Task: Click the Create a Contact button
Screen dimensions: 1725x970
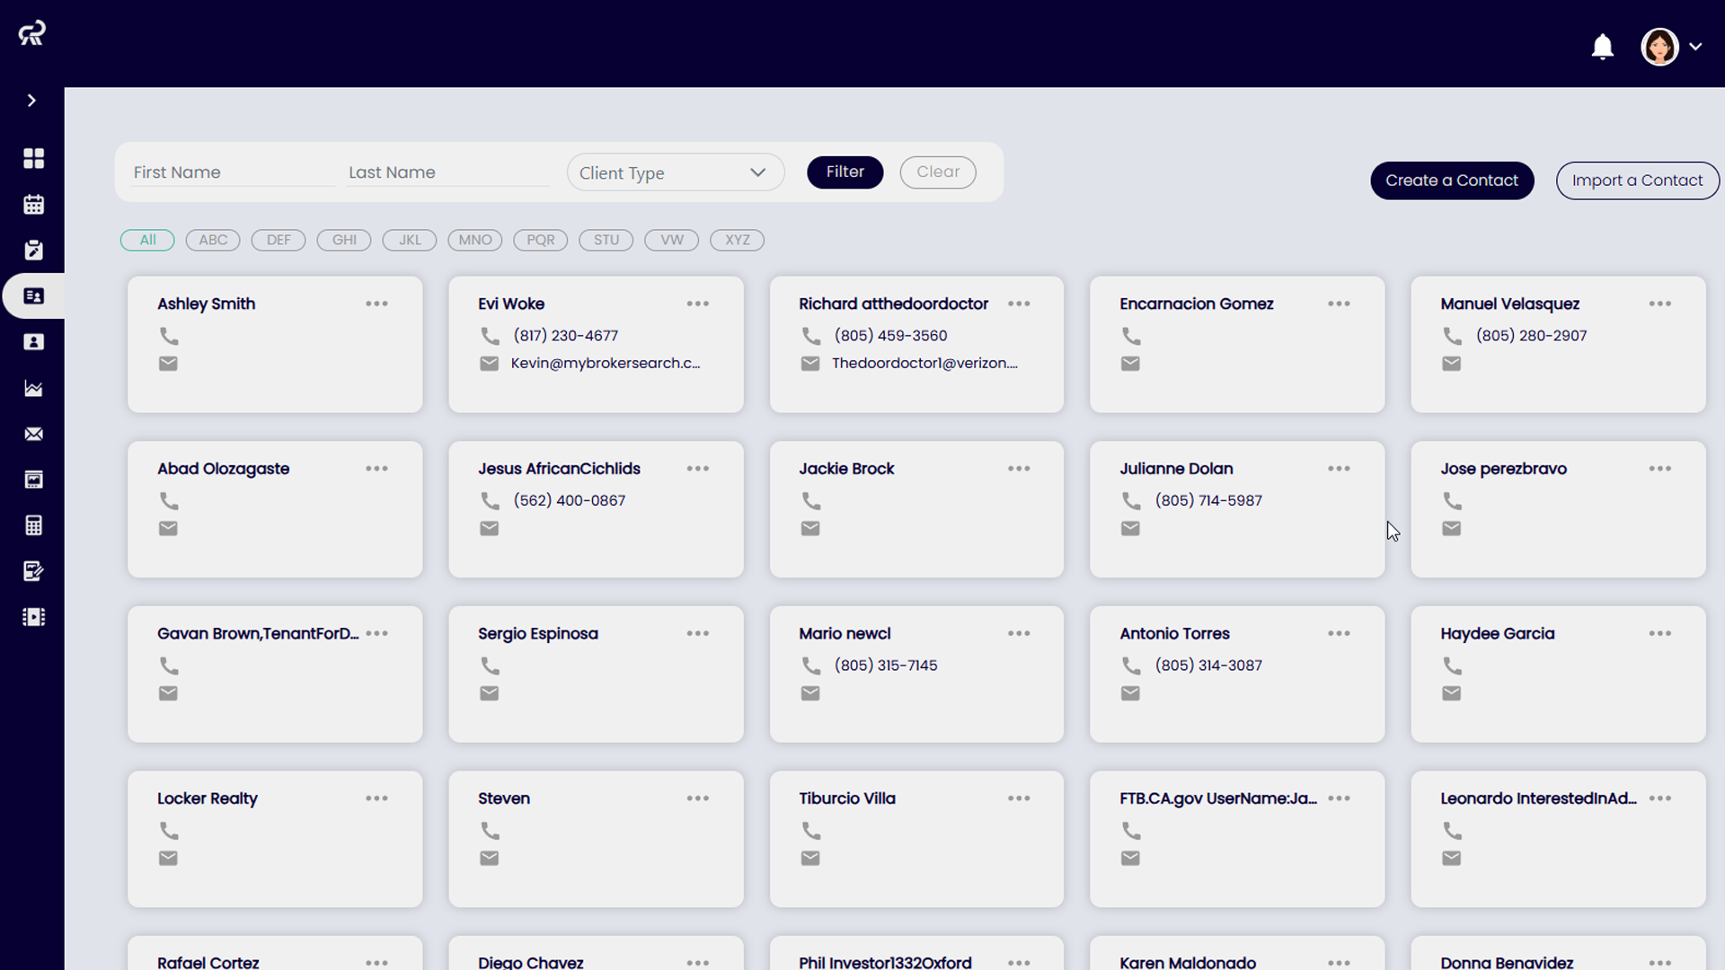Action: click(1451, 181)
